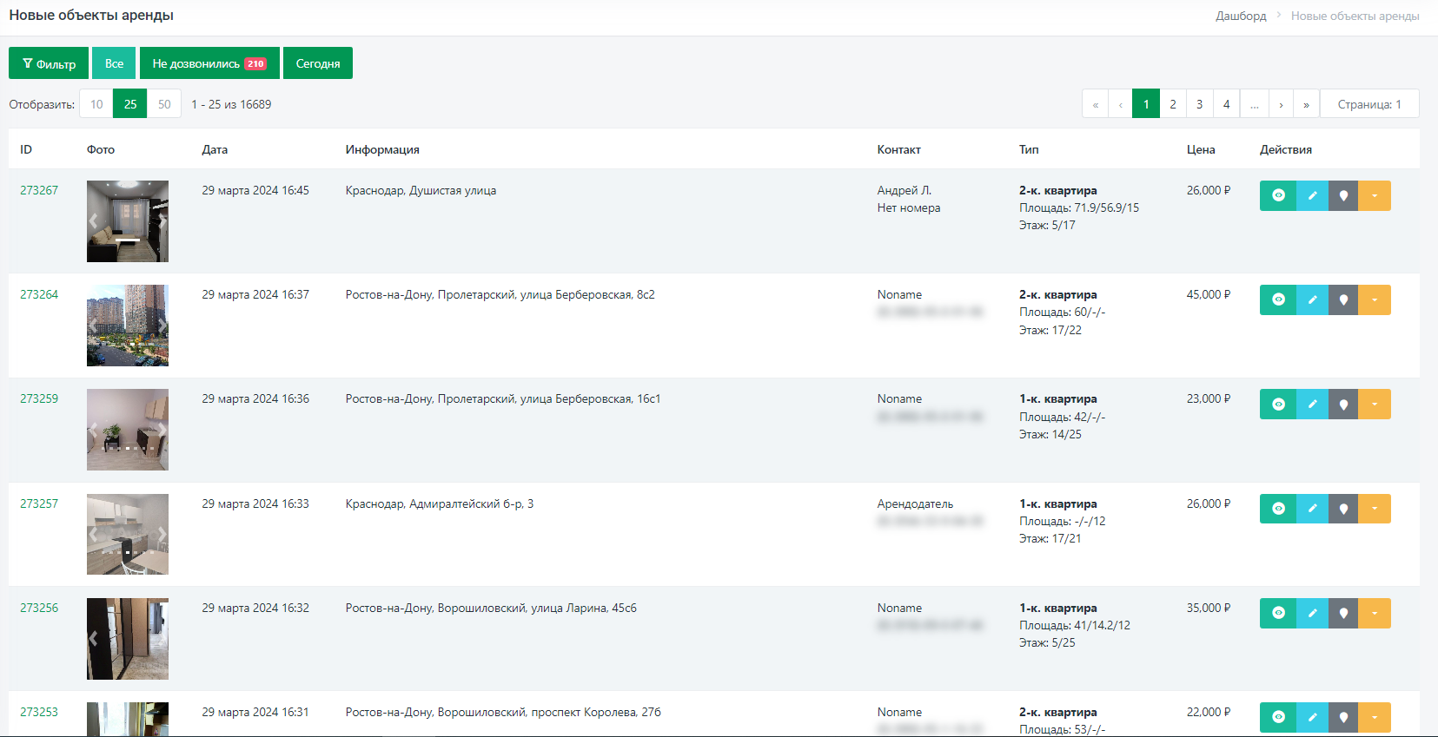1438x737 pixels.
Task: Show listing 273267 on map pin icon
Action: (x=1343, y=195)
